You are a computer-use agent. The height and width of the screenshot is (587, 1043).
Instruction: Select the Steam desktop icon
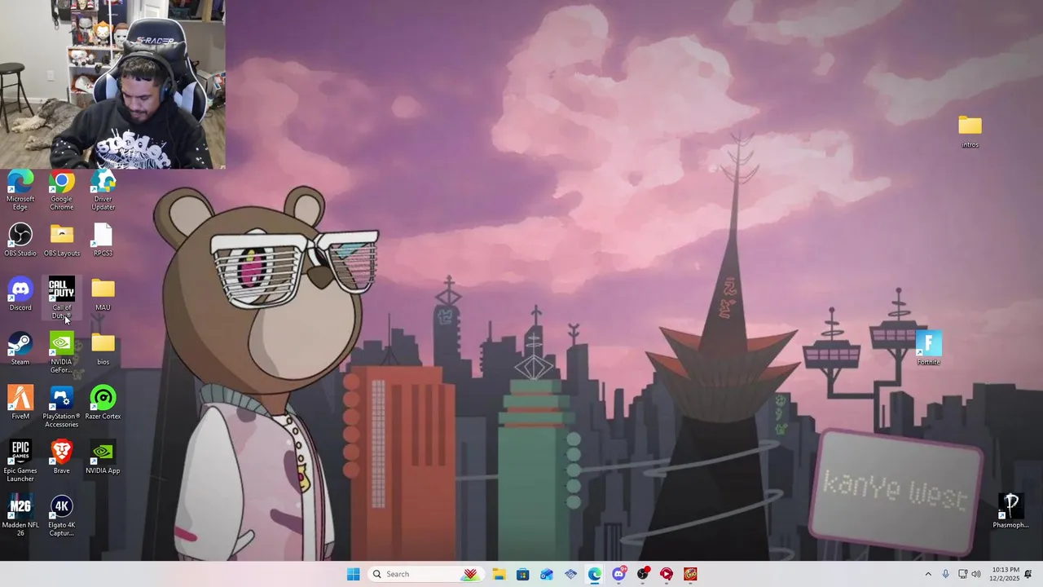point(20,349)
